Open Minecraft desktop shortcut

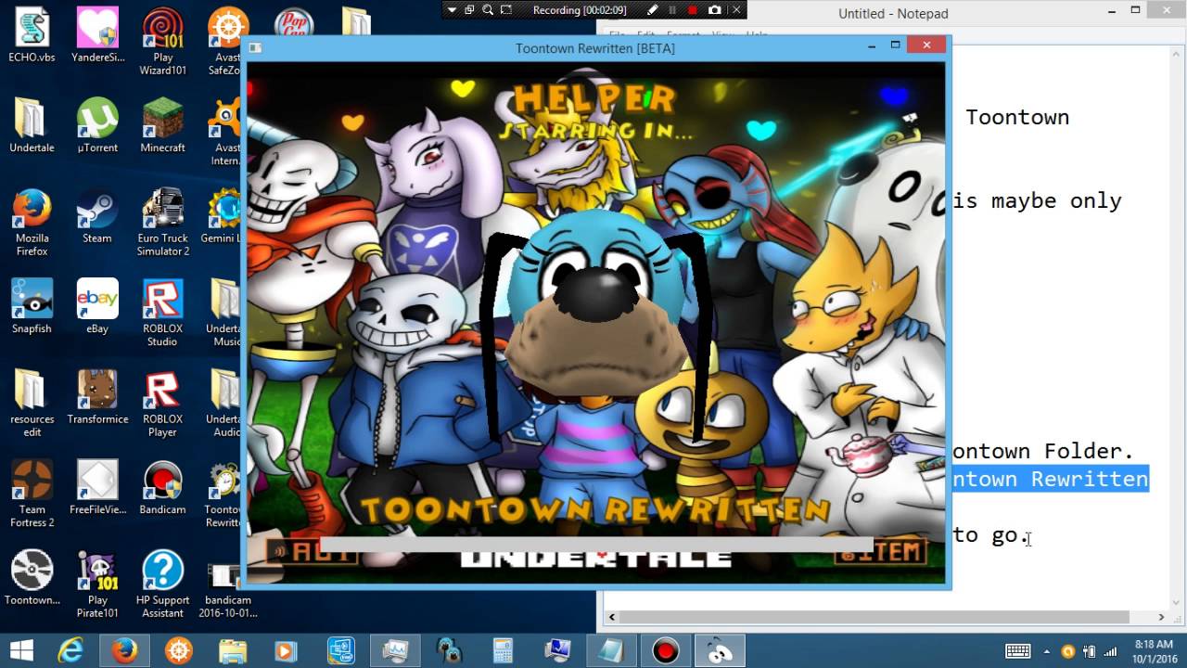click(162, 125)
